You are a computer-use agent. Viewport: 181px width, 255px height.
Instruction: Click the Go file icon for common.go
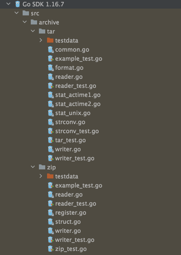[x=51, y=50]
